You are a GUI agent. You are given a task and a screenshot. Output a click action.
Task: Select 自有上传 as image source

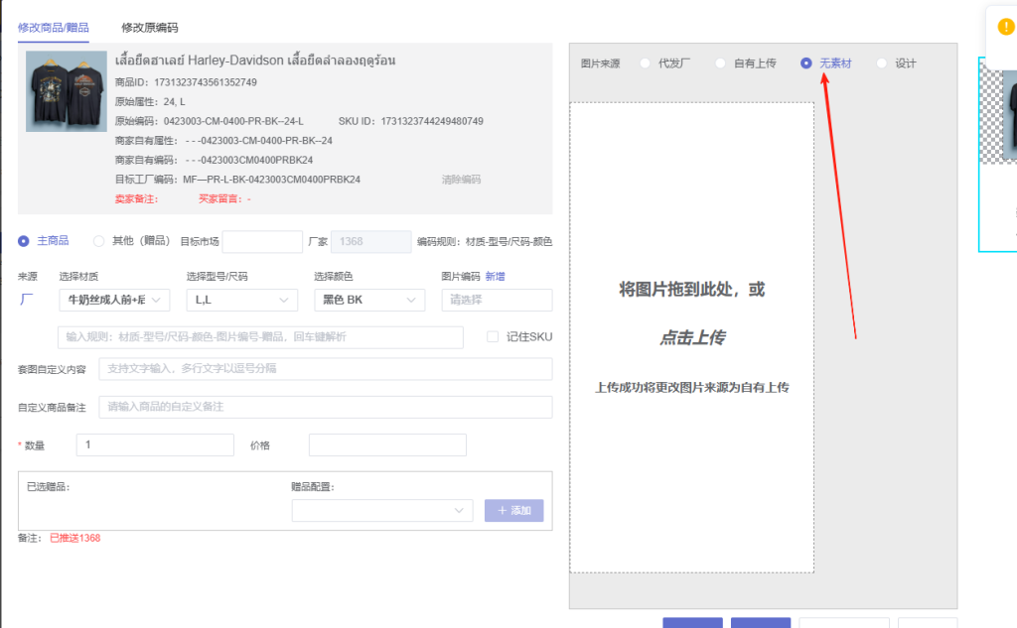(x=721, y=63)
